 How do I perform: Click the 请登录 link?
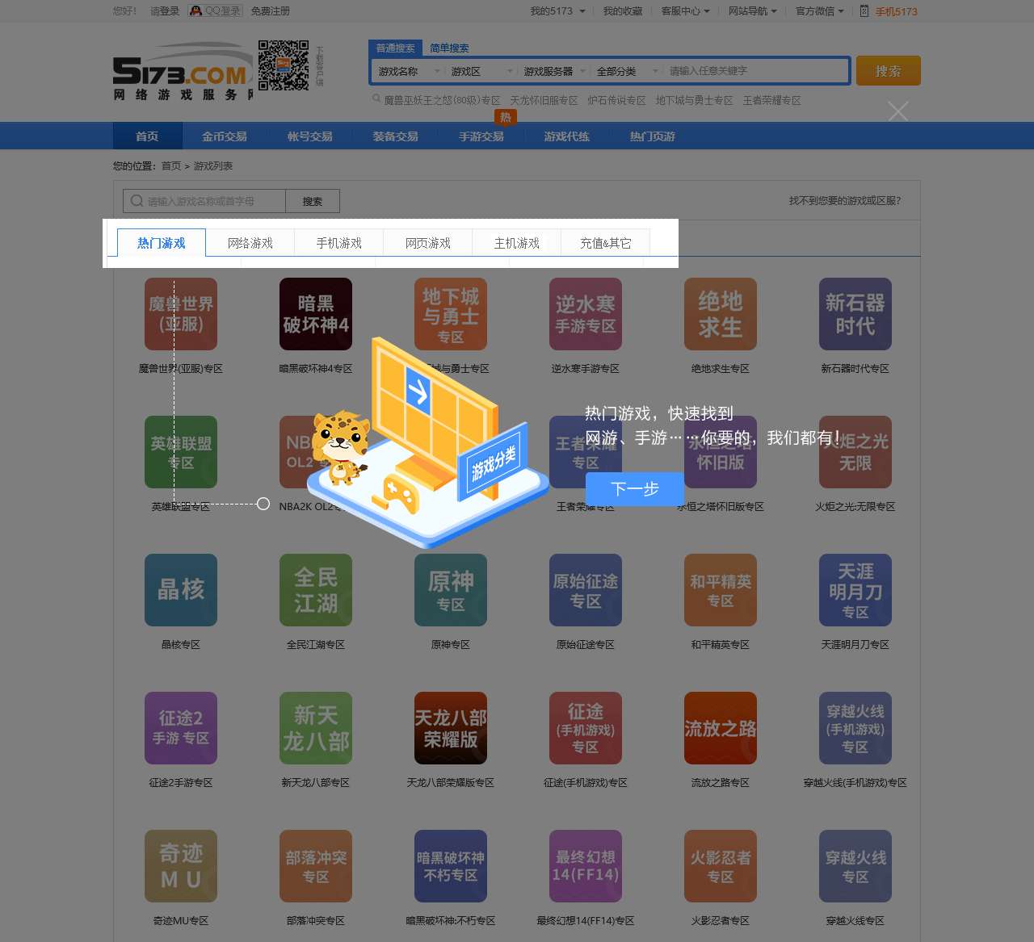165,11
